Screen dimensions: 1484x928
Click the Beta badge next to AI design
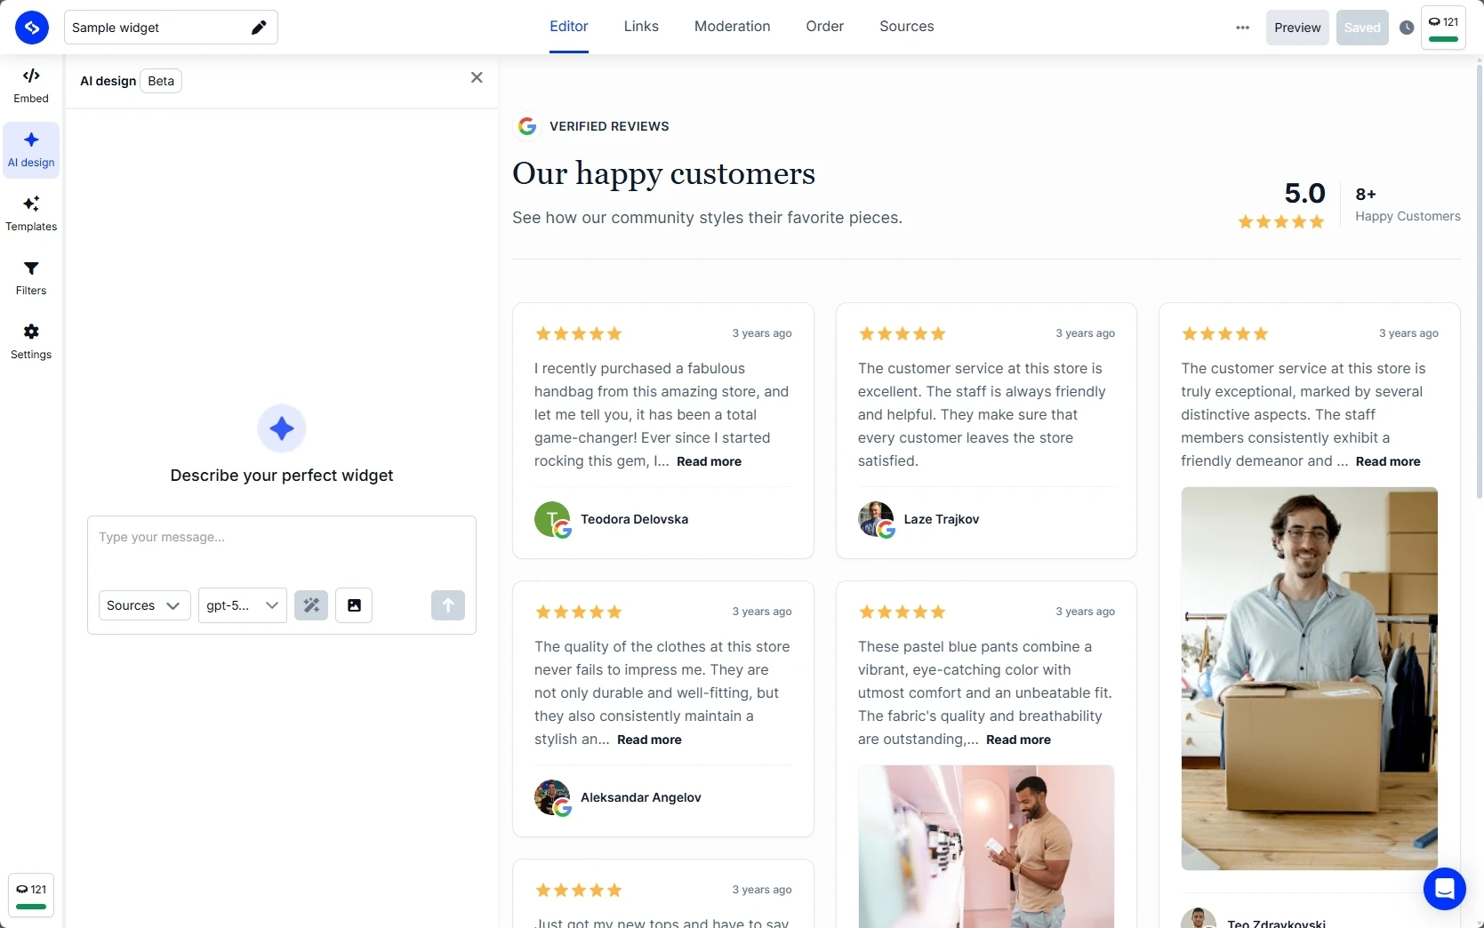click(x=161, y=81)
